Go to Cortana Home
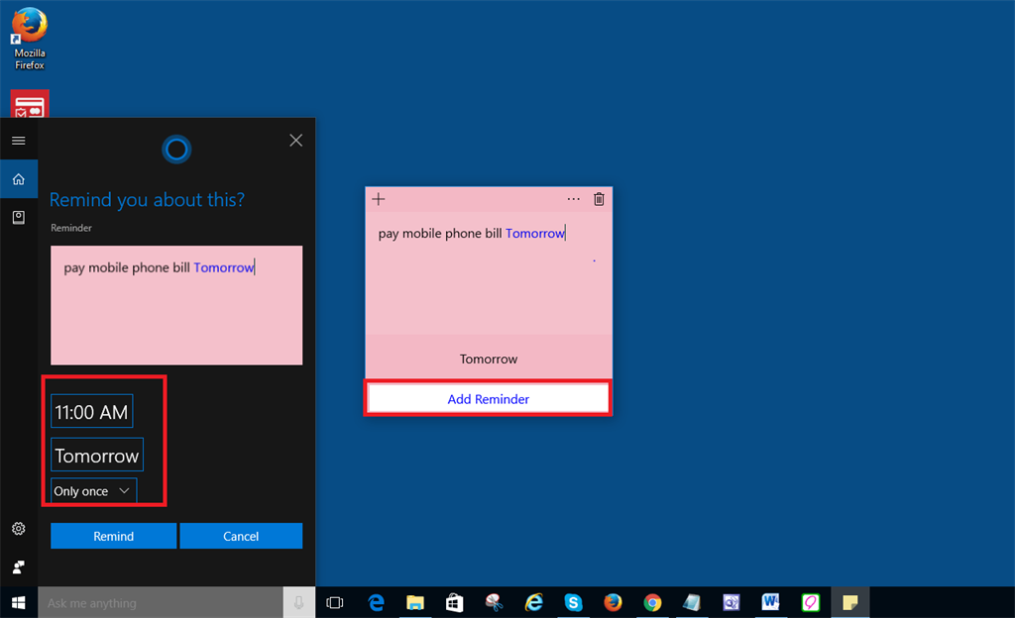The height and width of the screenshot is (618, 1015). 19,179
